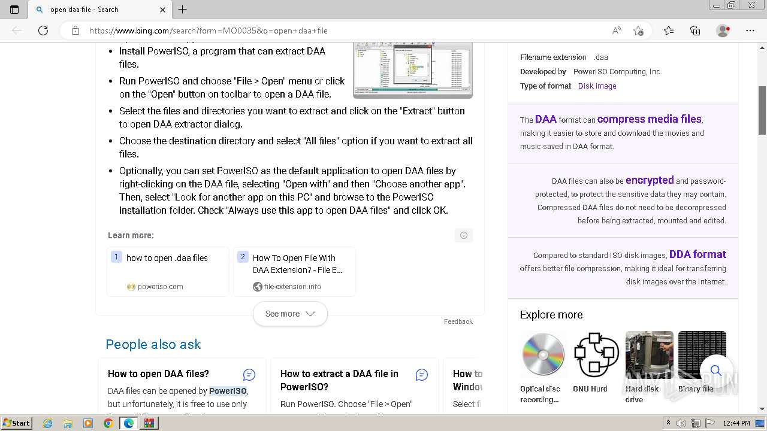Show hidden tray icons arrow

tap(668, 423)
